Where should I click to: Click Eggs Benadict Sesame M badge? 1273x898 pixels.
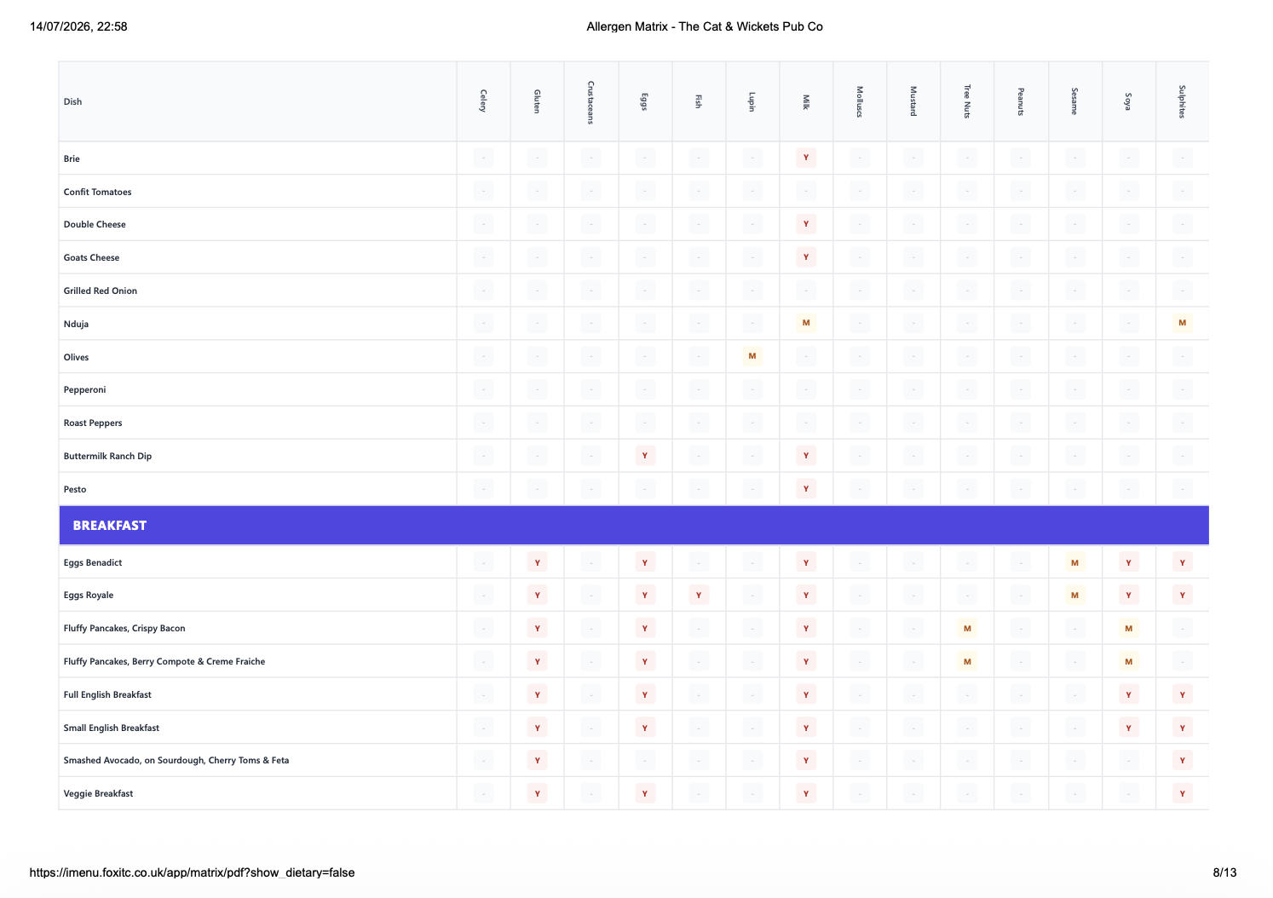click(1074, 562)
